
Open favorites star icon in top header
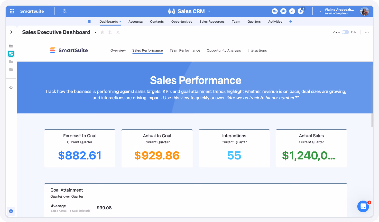pyautogui.click(x=283, y=11)
